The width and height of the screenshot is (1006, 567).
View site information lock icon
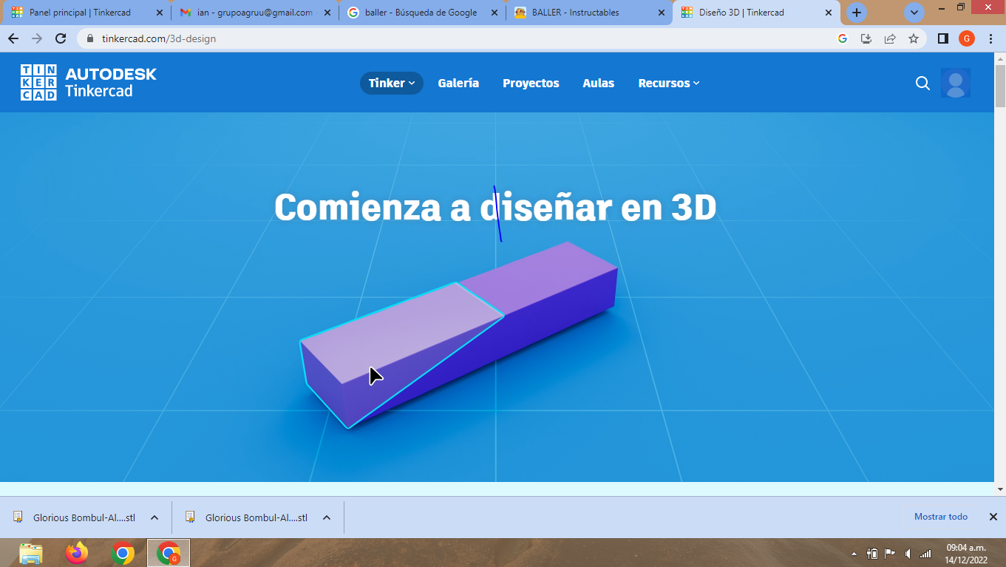[x=91, y=38]
